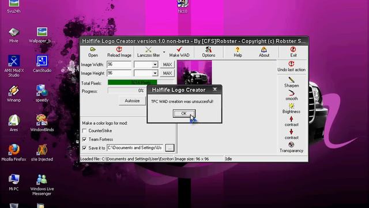The width and height of the screenshot is (369, 208).
Task: Select the sXe Injected desktop icon
Action: pyautogui.click(x=42, y=153)
